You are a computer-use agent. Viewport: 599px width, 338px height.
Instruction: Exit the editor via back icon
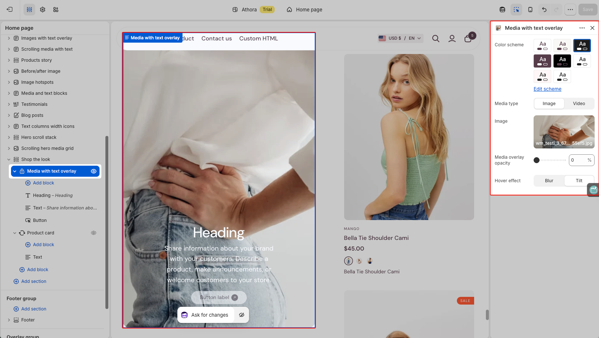[10, 10]
